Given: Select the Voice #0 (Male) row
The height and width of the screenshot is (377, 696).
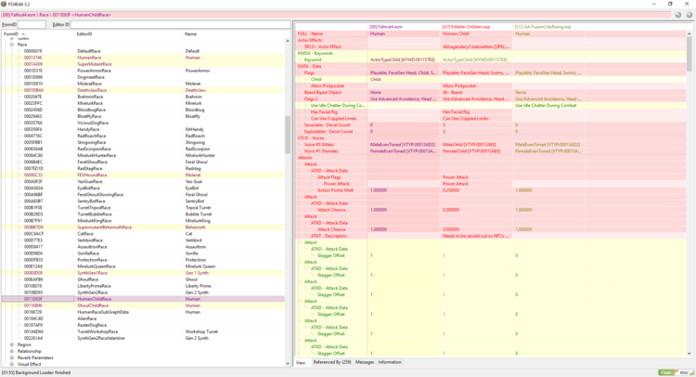Looking at the screenshot, I should click(x=491, y=145).
